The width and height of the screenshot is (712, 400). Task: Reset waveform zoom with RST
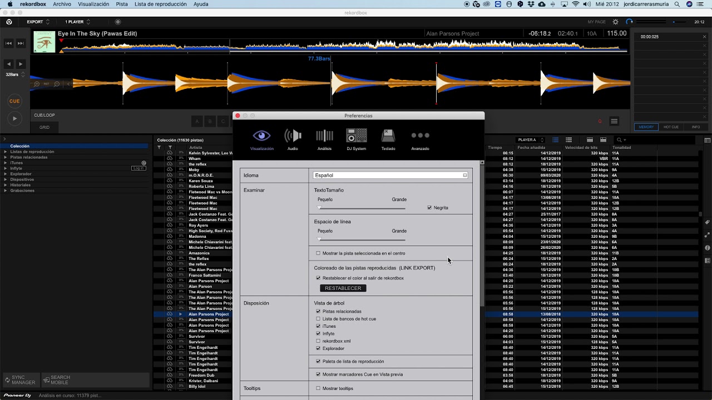point(47,84)
